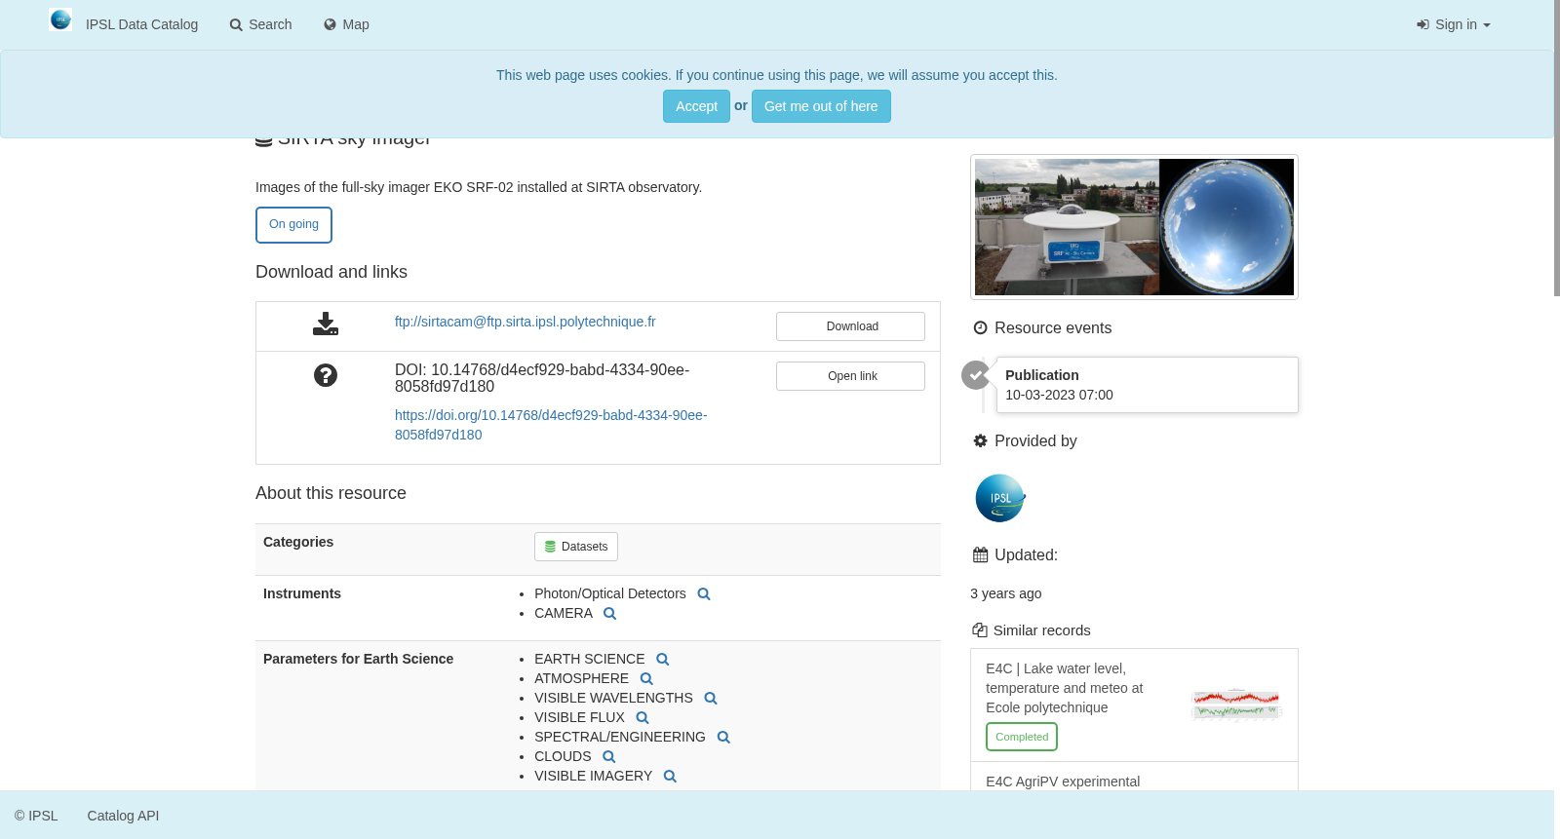Open the Map menu item
Viewport: 1560px width, 839px height.
click(346, 24)
